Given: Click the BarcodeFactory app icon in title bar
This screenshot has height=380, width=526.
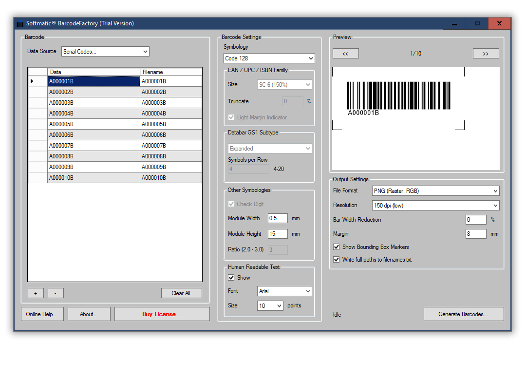Looking at the screenshot, I should pyautogui.click(x=20, y=23).
